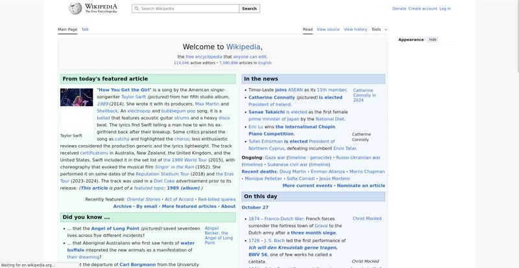Open Catherine Connolly in 2024 image link
Viewport: 519px width, 268px height.
click(x=363, y=95)
